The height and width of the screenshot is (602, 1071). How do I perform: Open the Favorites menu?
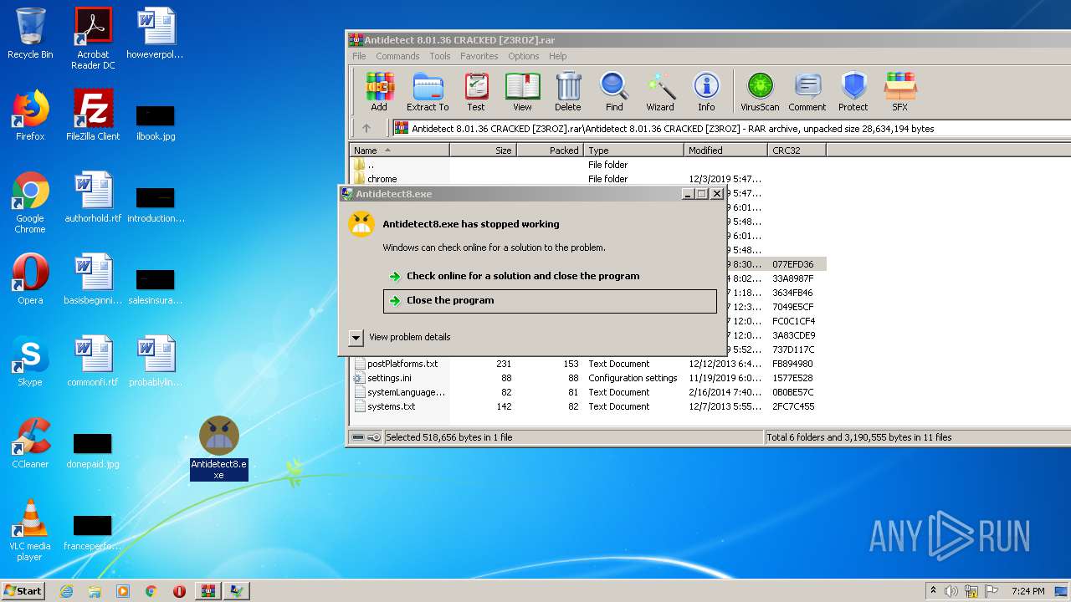(479, 56)
